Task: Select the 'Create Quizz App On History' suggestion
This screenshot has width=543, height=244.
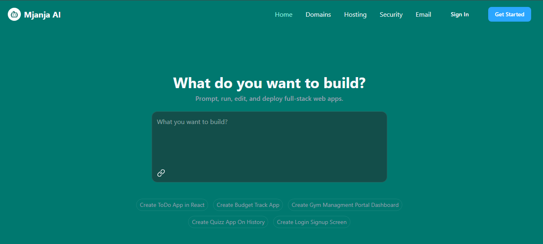Action: pos(228,222)
